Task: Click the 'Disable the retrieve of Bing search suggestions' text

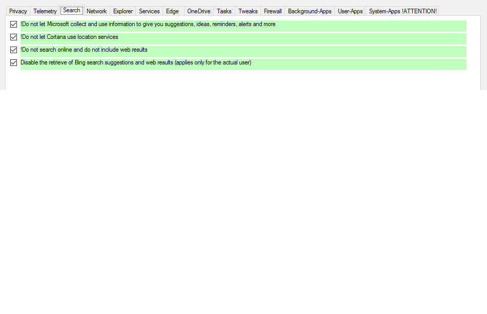Action: (x=136, y=62)
